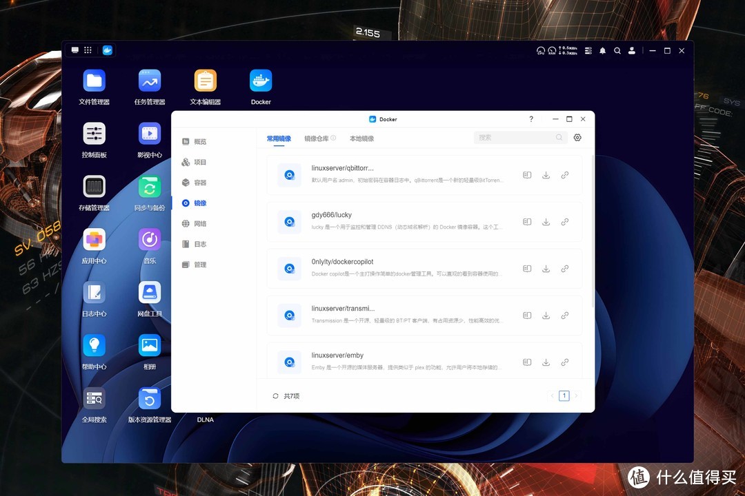This screenshot has width=745, height=496.
Task: Open Docker settings gear icon
Action: pos(577,138)
